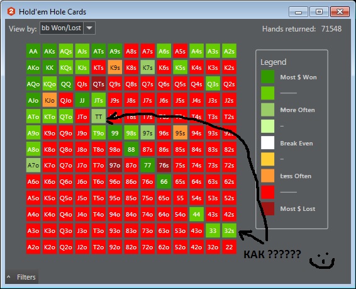Select the A8o hand cell
Image resolution: width=356 pixels, height=289 pixels.
(33, 149)
